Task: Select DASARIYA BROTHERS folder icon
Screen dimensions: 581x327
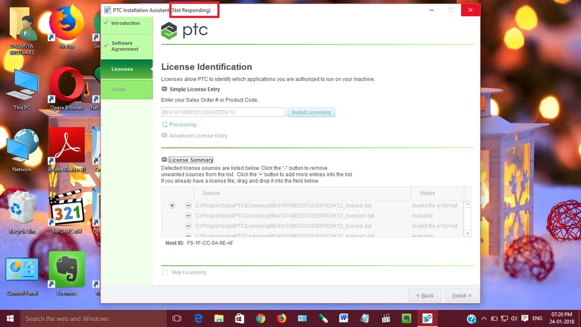Action: [22, 30]
